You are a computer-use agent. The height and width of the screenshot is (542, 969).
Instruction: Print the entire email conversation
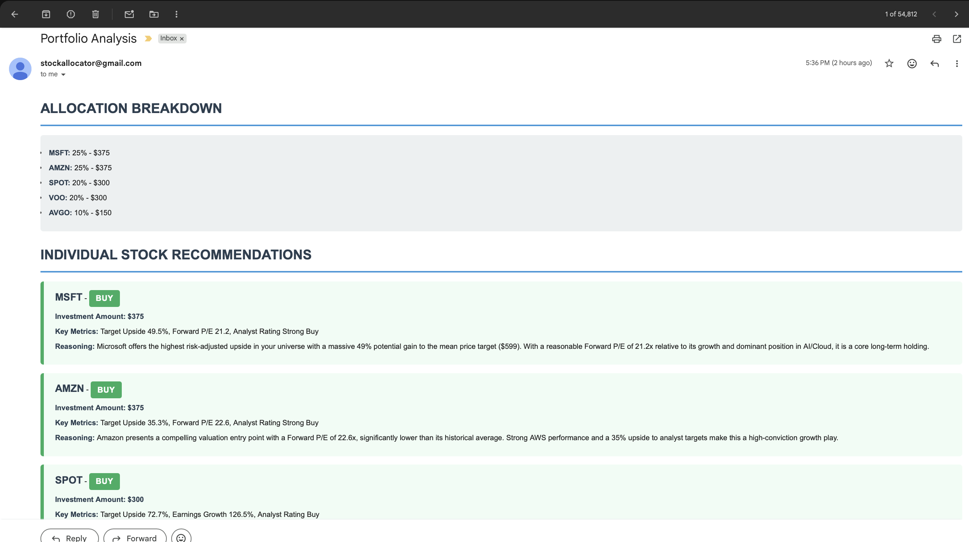tap(936, 39)
